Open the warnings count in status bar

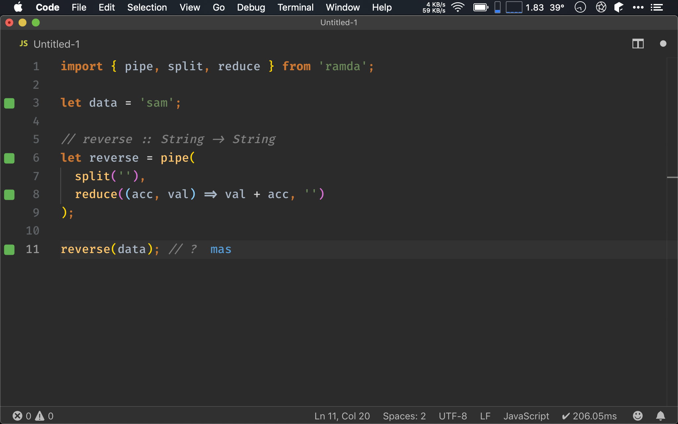tap(44, 416)
